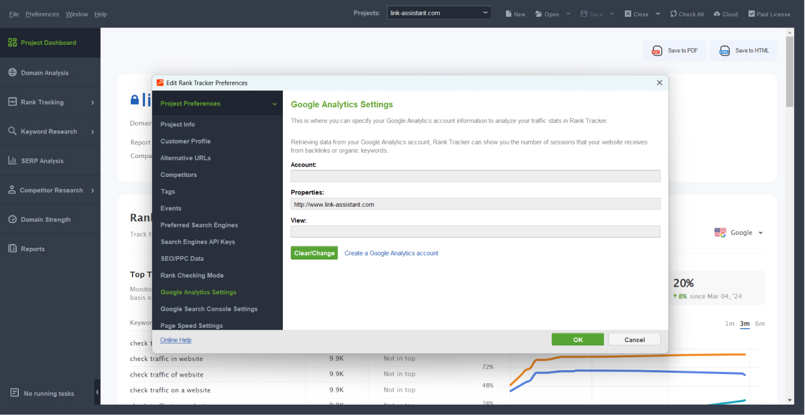Create a New project from toolbar
The height and width of the screenshot is (415, 805).
515,14
